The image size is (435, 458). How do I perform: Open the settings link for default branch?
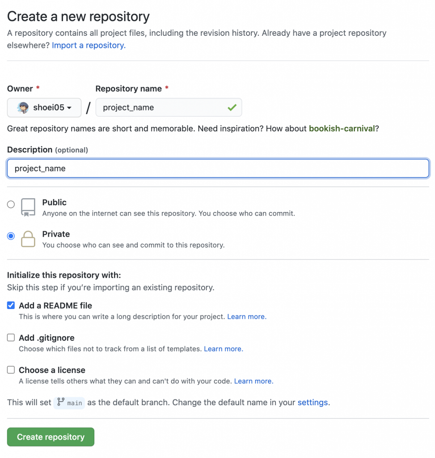click(x=313, y=403)
